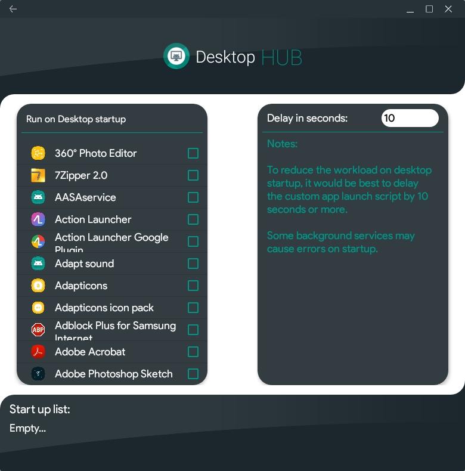This screenshot has width=465, height=471.
Task: Check Action Launcher Google Plugin box
Action: pyautogui.click(x=193, y=241)
